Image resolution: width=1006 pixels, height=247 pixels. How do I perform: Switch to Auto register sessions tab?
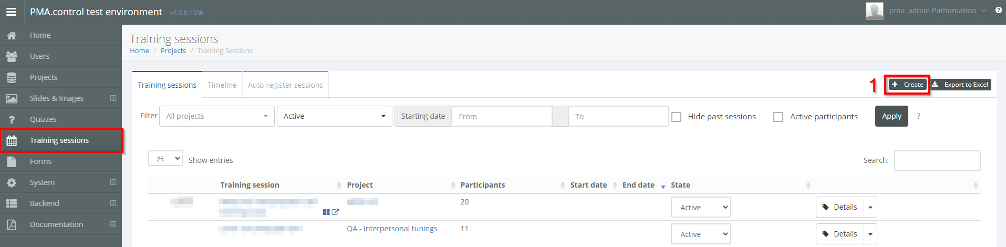(285, 85)
